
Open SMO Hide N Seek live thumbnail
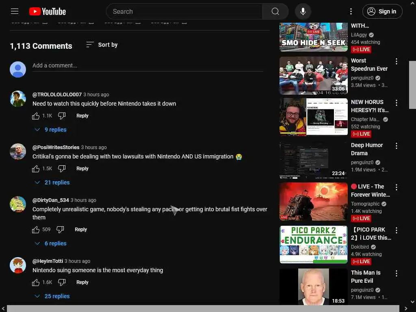[x=314, y=37]
